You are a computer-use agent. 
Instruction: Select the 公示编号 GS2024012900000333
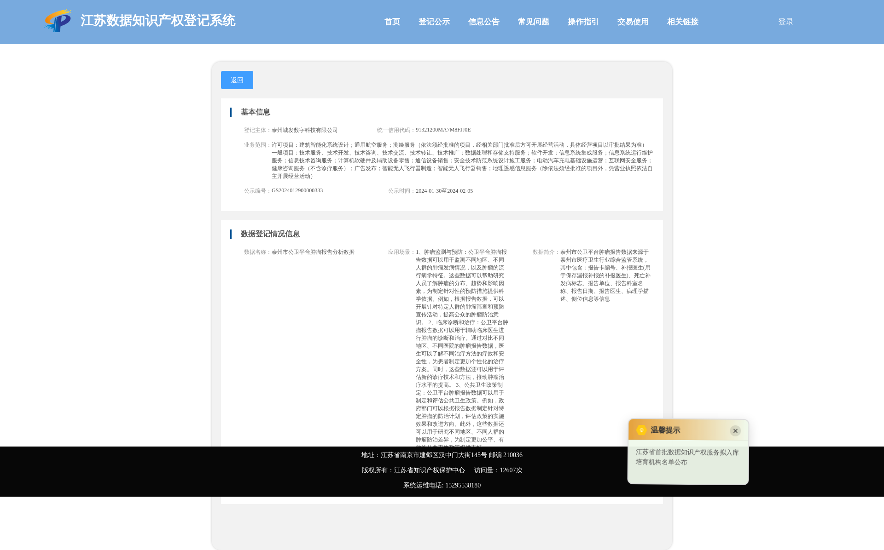(297, 190)
